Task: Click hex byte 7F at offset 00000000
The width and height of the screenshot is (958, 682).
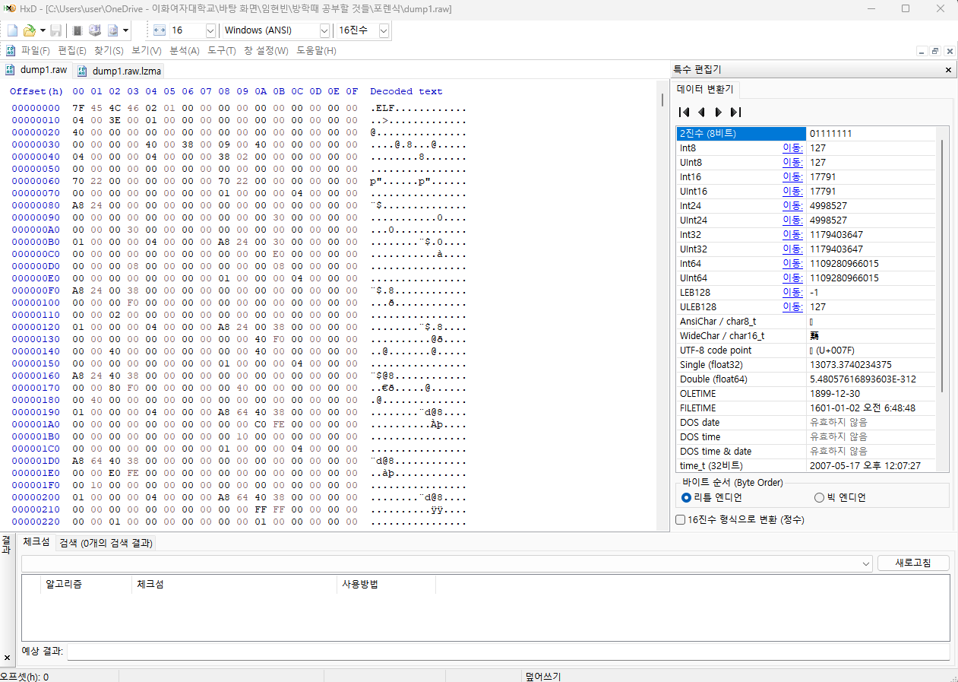Action: click(78, 108)
